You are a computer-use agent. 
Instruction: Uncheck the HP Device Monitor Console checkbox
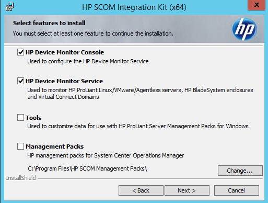20,52
